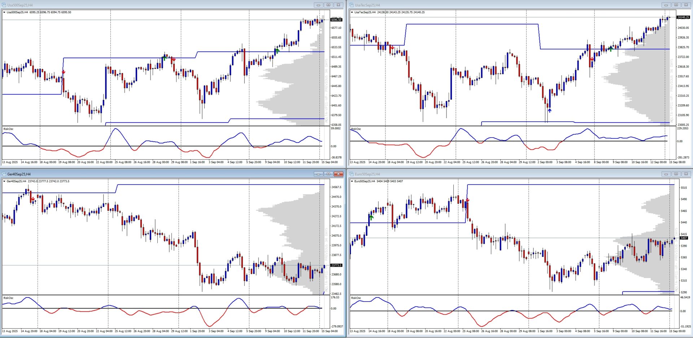Close the Ger40Sep25 chart window

pyautogui.click(x=338, y=174)
